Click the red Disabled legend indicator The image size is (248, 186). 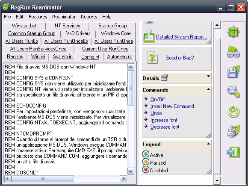pos(146,170)
